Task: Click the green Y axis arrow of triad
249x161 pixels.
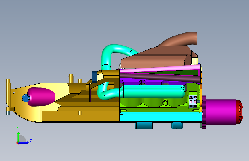Action: [x=18, y=137]
